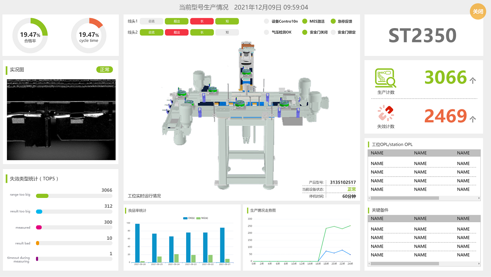Toggle the 设备Contro10n indicator dot

tap(266, 21)
